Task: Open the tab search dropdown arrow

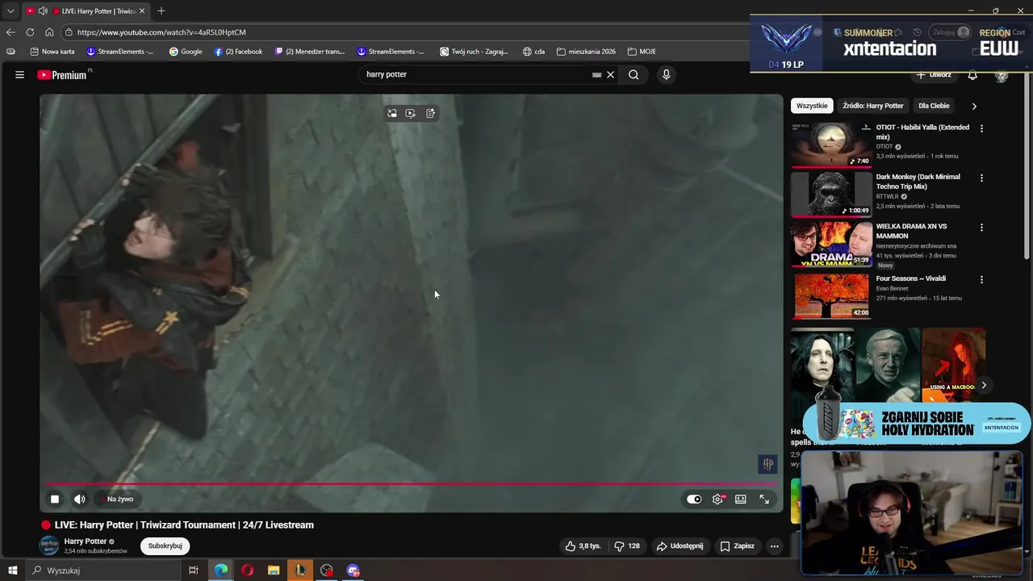Action: (10, 11)
